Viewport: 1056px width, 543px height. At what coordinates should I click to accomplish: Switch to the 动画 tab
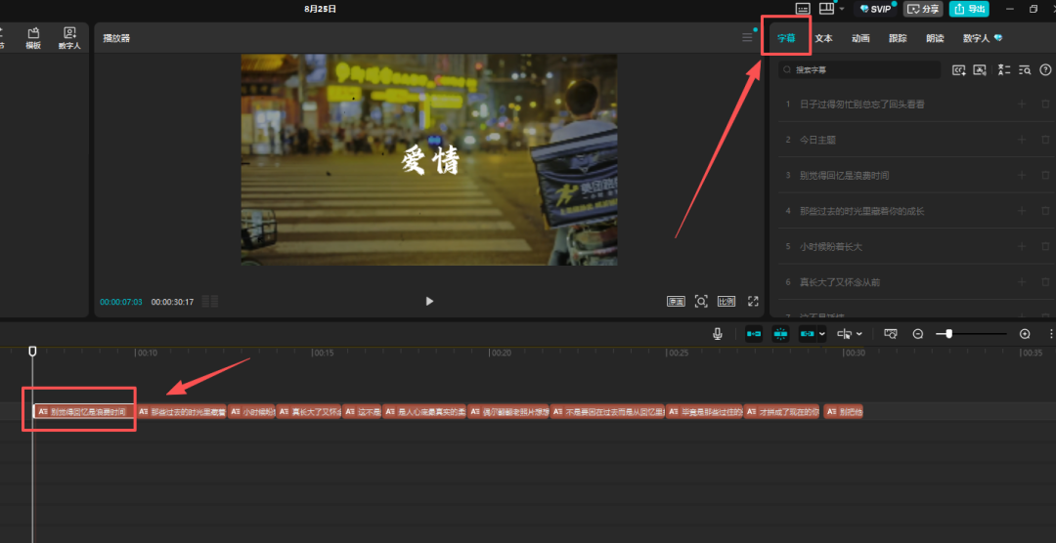click(x=860, y=38)
